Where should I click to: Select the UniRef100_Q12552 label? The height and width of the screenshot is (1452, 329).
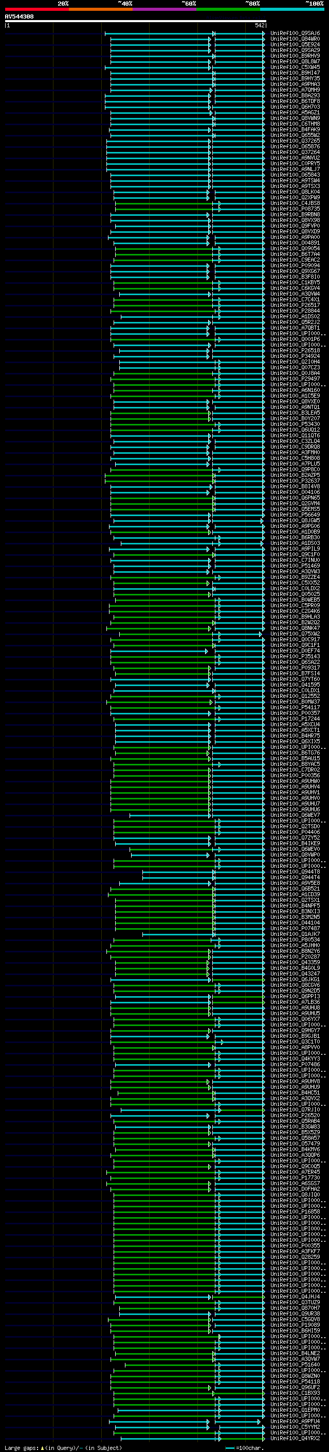(x=295, y=696)
